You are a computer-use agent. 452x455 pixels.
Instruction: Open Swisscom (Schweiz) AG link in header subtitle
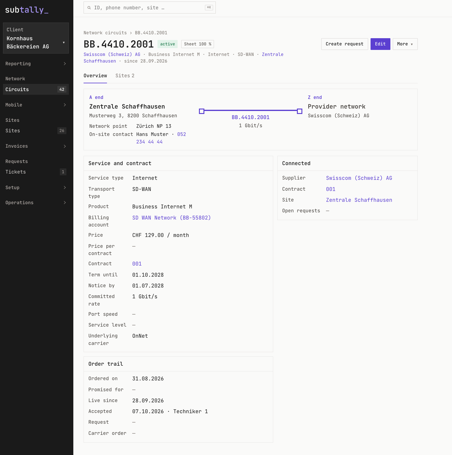tap(112, 54)
